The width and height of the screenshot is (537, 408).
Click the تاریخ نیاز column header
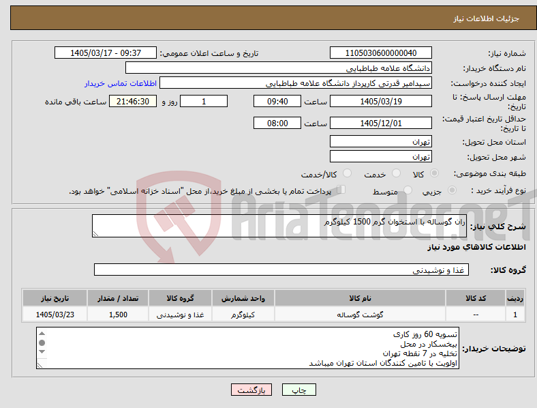coord(55,298)
